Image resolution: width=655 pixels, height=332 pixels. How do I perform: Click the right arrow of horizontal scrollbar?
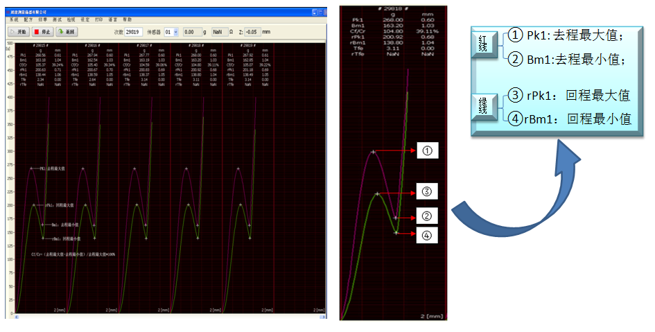321,317
